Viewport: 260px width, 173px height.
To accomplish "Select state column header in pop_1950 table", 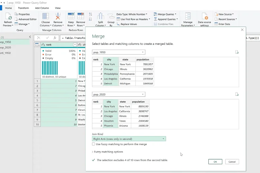I will [x=127, y=59].
